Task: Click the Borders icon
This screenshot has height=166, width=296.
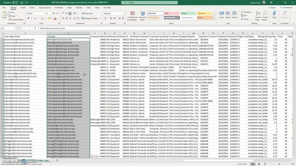Action: (42, 18)
